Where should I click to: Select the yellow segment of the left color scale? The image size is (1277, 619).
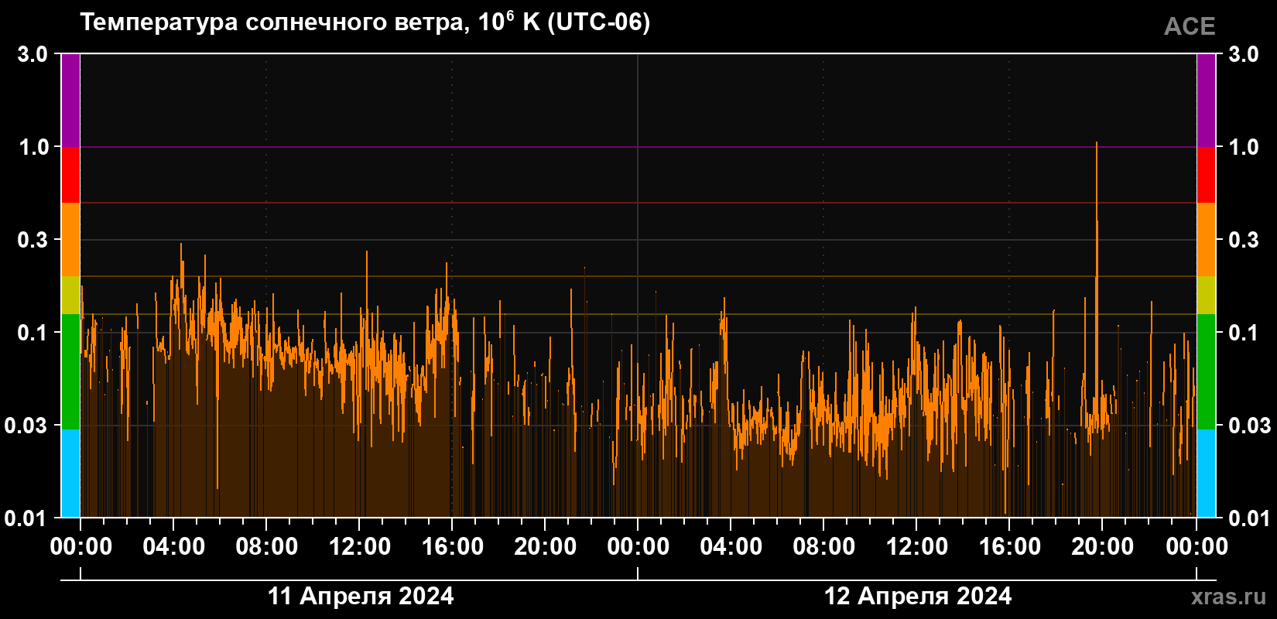click(70, 296)
